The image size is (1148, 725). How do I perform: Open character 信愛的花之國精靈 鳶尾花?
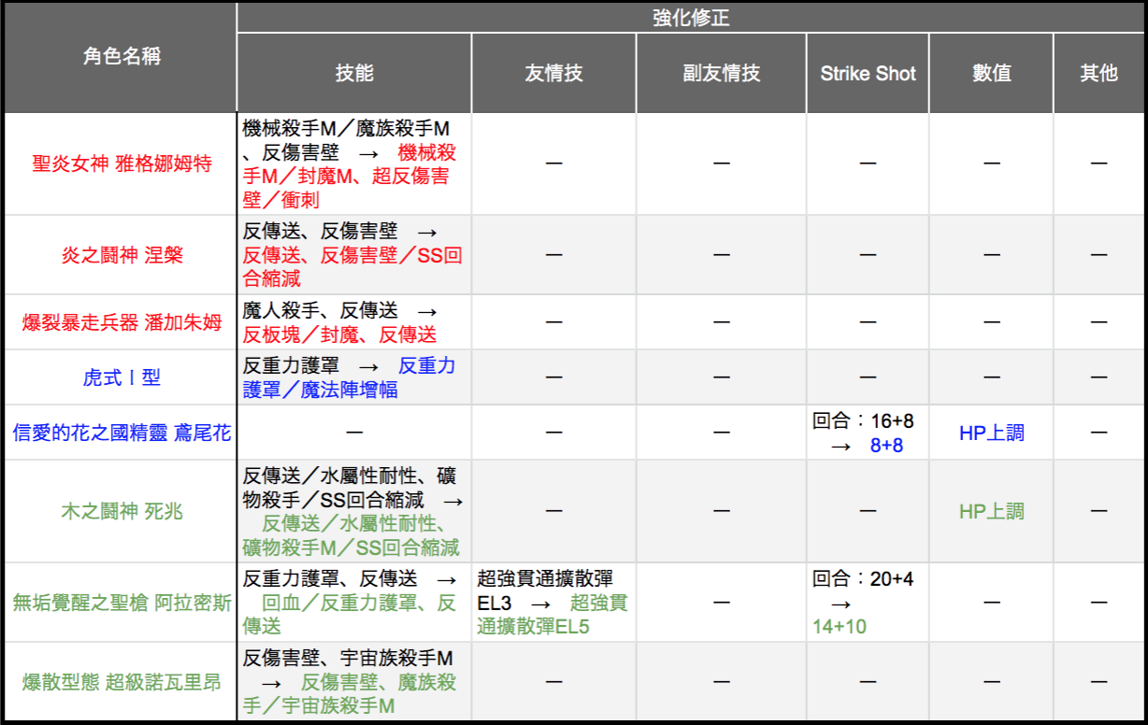tap(122, 433)
